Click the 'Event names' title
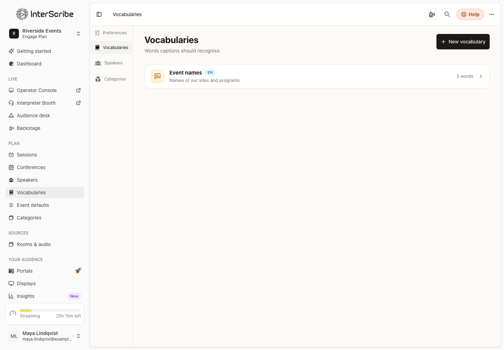Viewport: 504px width, 350px height. point(185,73)
